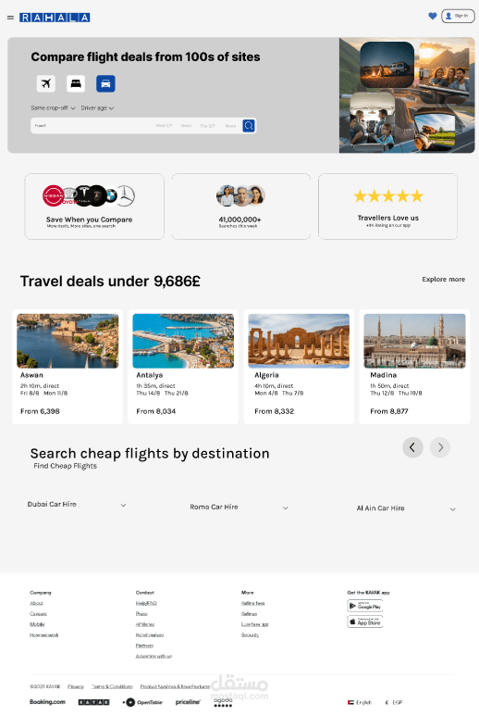
Task: Open the About link in footer
Action: 36,603
